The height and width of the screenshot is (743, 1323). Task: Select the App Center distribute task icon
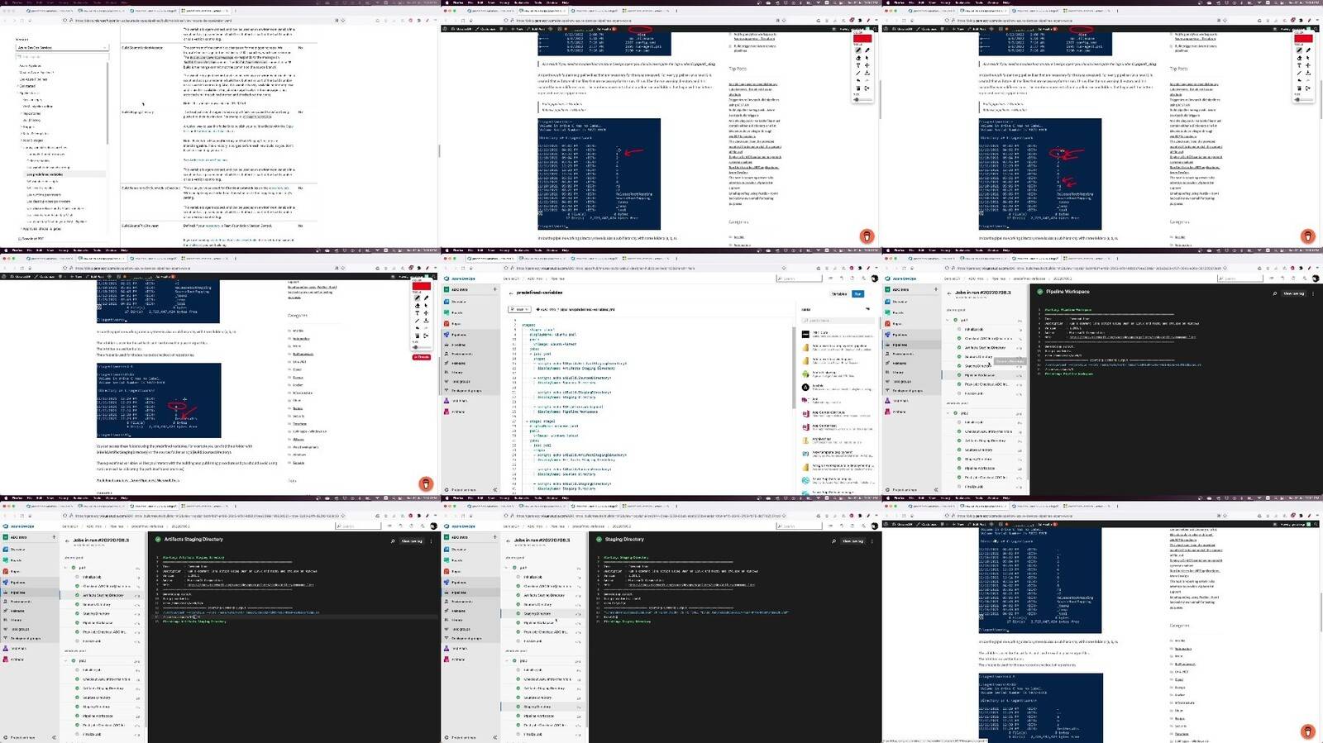pyautogui.click(x=805, y=413)
